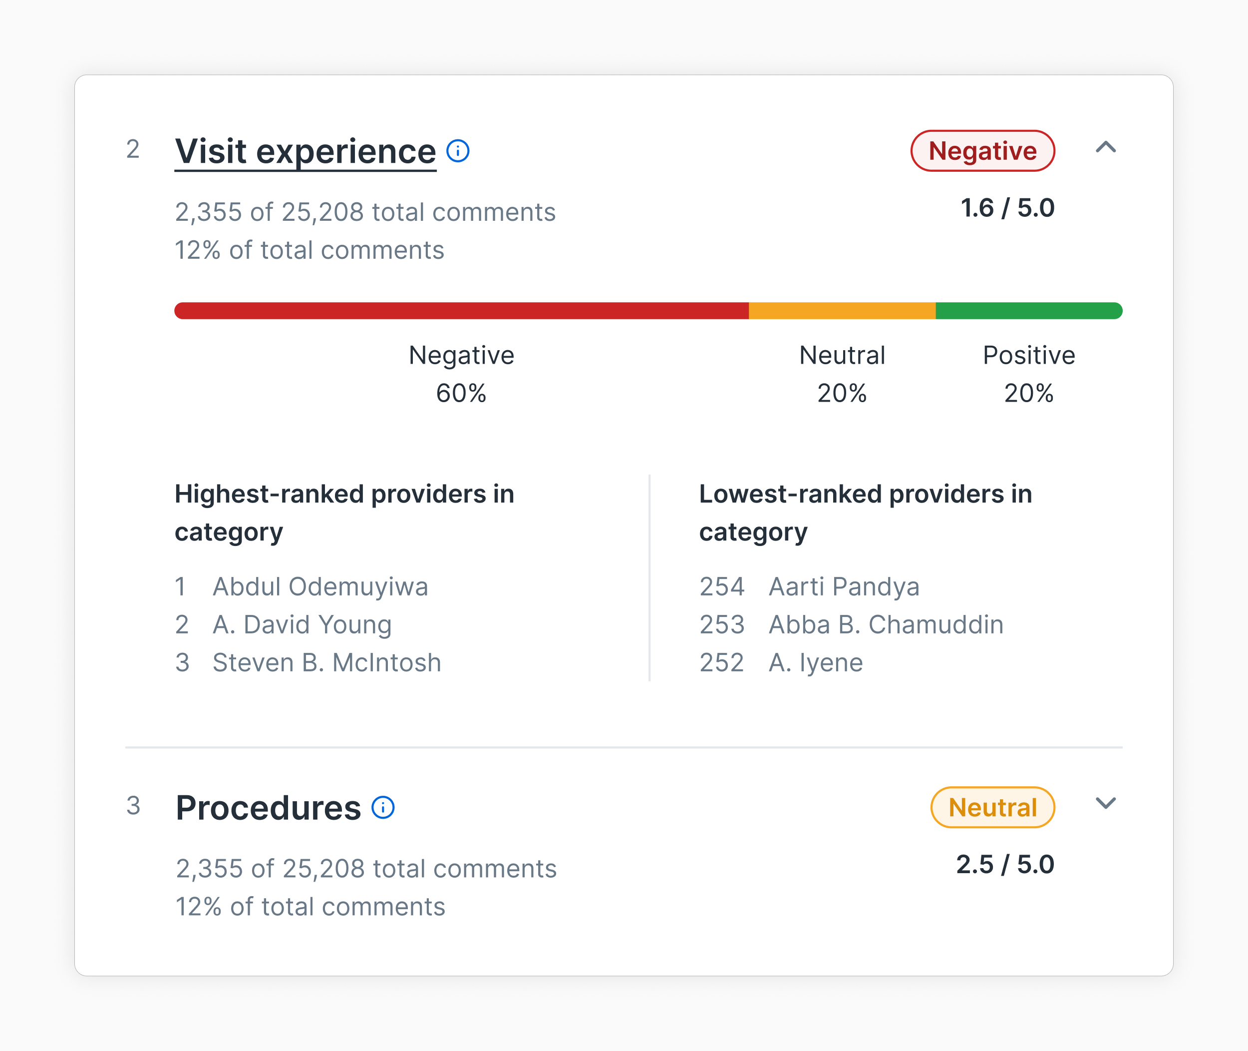Open the Visit experience heading link
This screenshot has width=1248, height=1051.
[305, 151]
